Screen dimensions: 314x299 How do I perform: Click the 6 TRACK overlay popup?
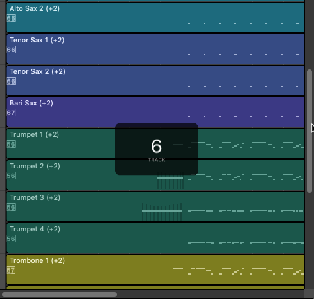pos(157,149)
